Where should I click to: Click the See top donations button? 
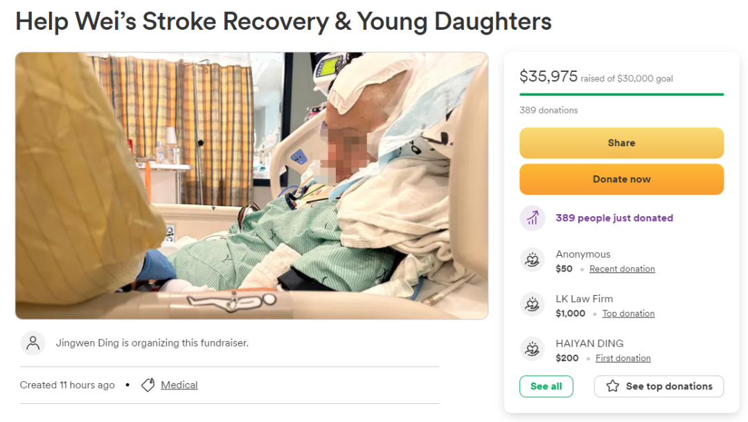[x=659, y=386]
